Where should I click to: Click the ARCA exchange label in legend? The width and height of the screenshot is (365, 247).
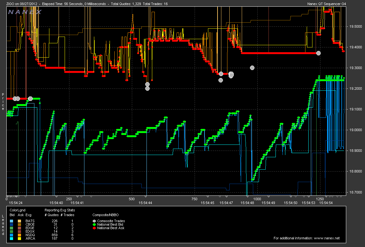tap(30, 238)
